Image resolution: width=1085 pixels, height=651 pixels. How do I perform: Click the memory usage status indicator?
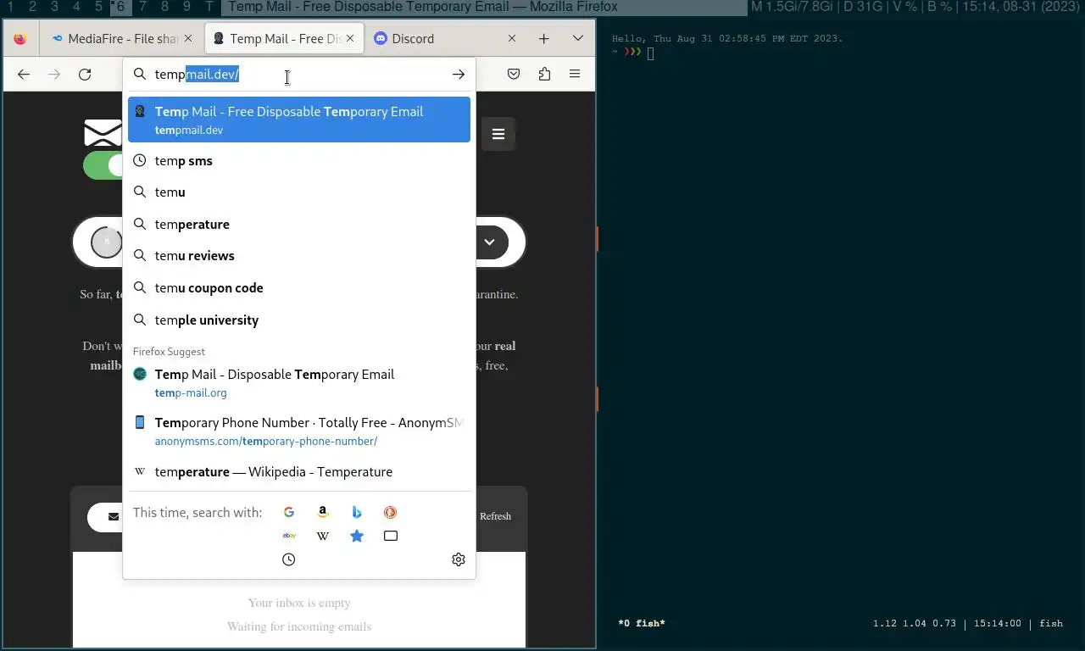793,7
